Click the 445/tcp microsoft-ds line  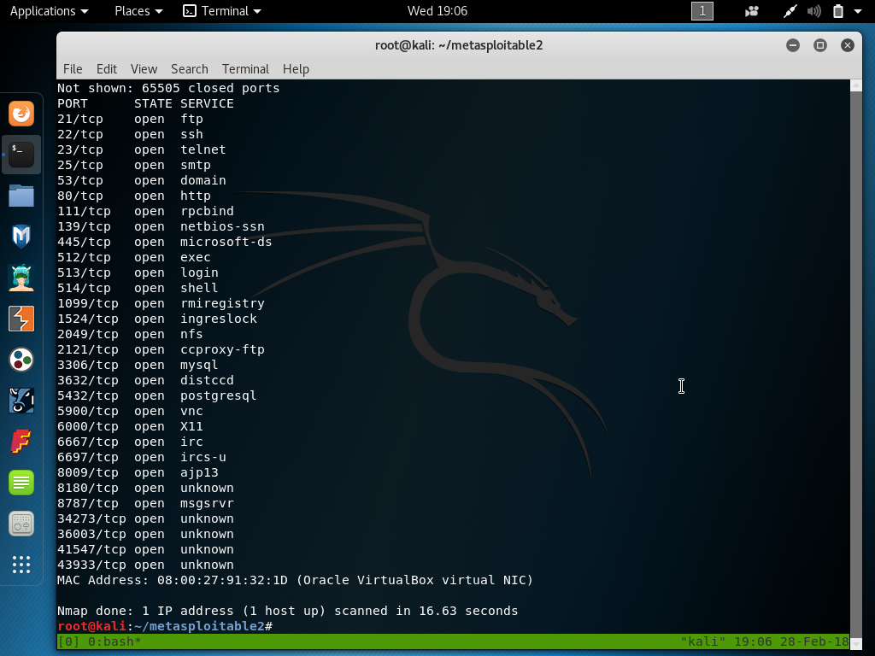click(x=165, y=242)
